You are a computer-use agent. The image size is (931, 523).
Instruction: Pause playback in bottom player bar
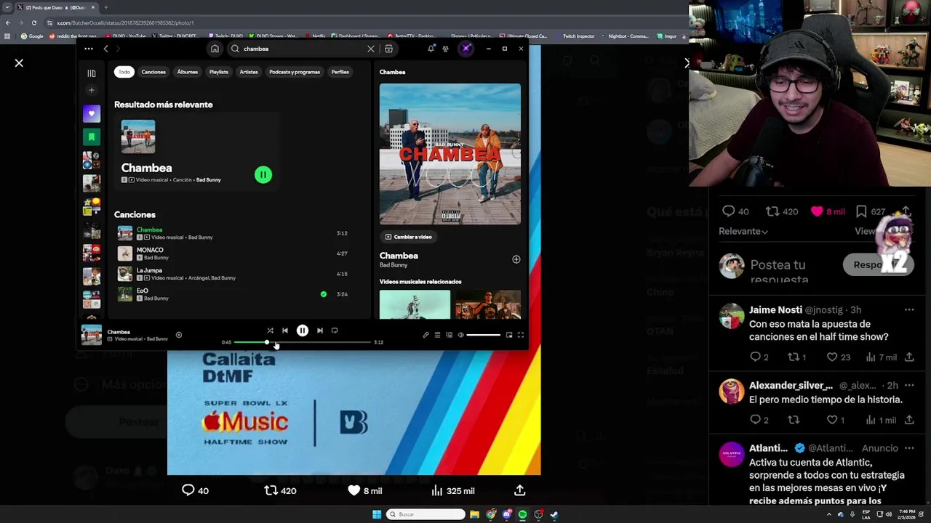pyautogui.click(x=303, y=331)
